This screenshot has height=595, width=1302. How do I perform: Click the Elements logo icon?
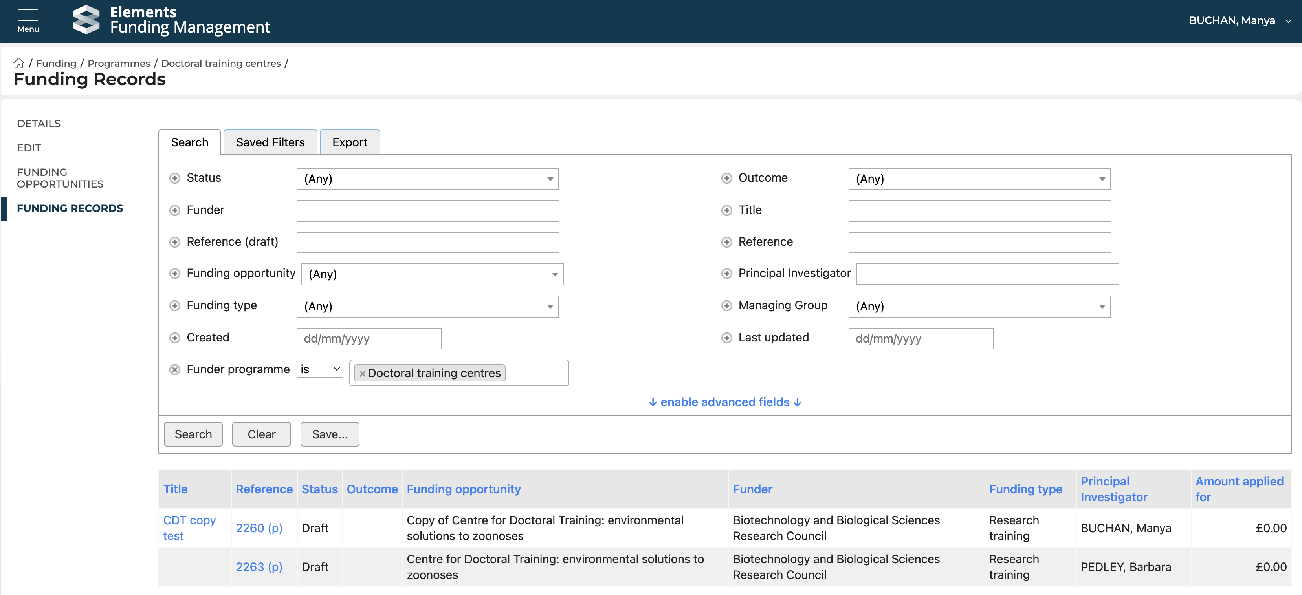tap(86, 20)
